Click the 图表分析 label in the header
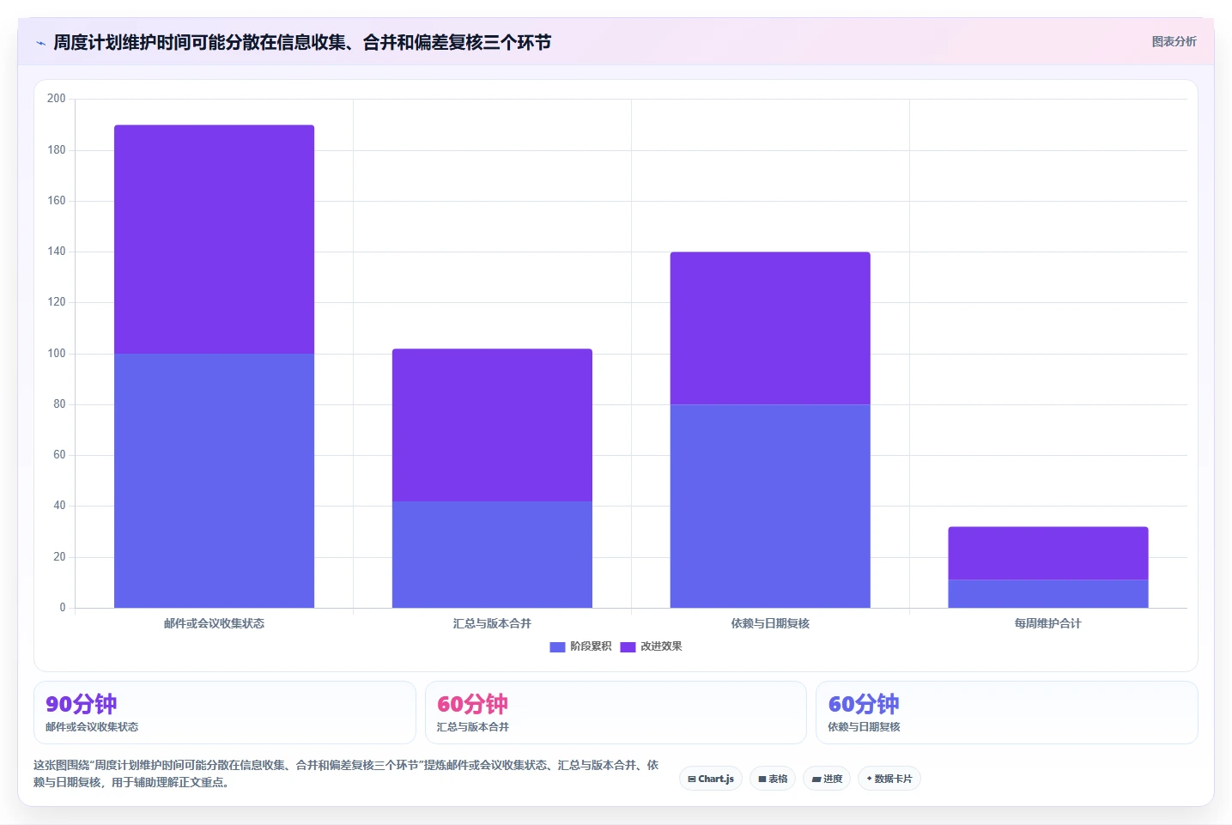 (1174, 41)
